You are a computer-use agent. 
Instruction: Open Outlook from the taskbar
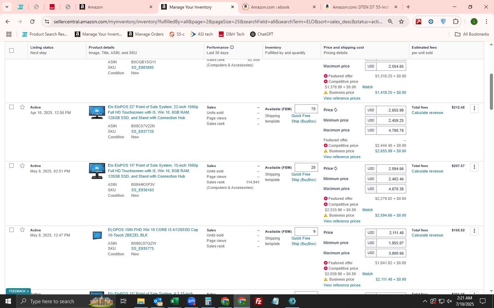click(x=158, y=301)
